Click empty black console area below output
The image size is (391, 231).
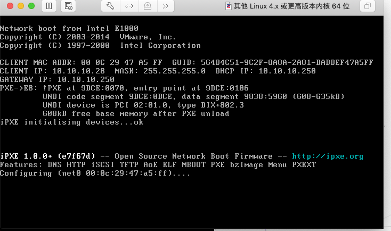click(x=192, y=202)
